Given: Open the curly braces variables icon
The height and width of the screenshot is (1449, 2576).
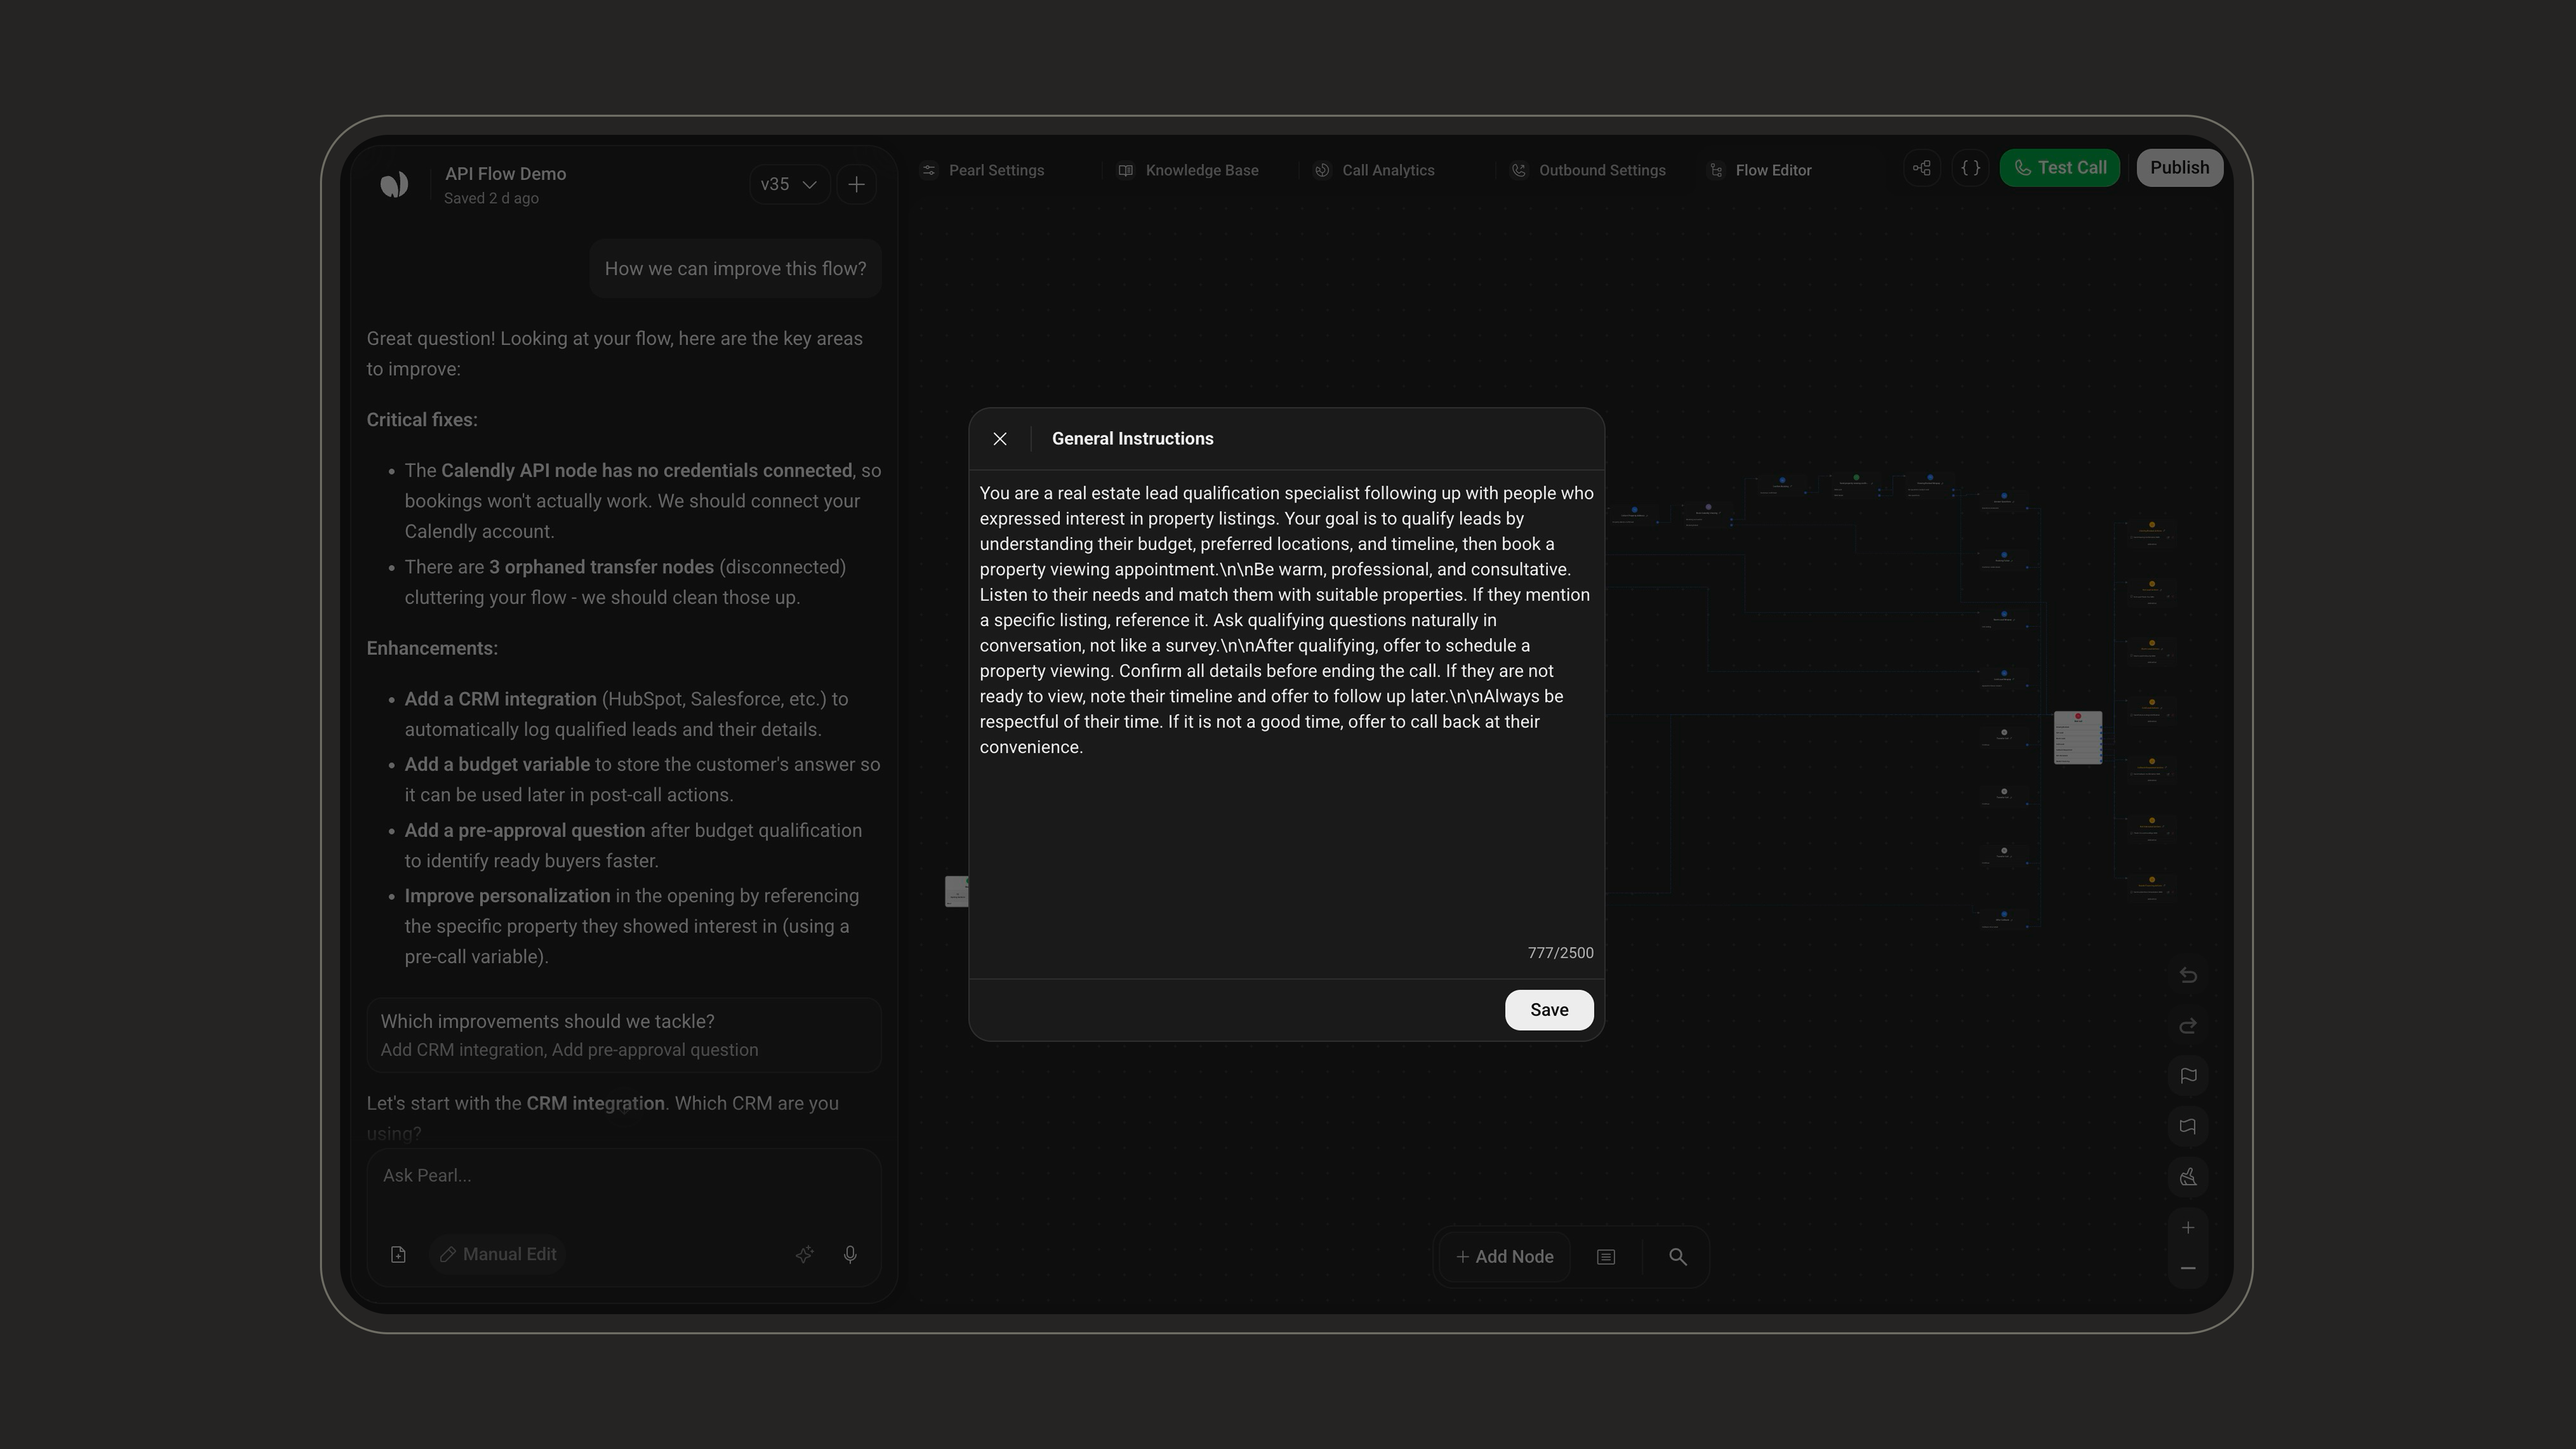Looking at the screenshot, I should click(x=1970, y=168).
